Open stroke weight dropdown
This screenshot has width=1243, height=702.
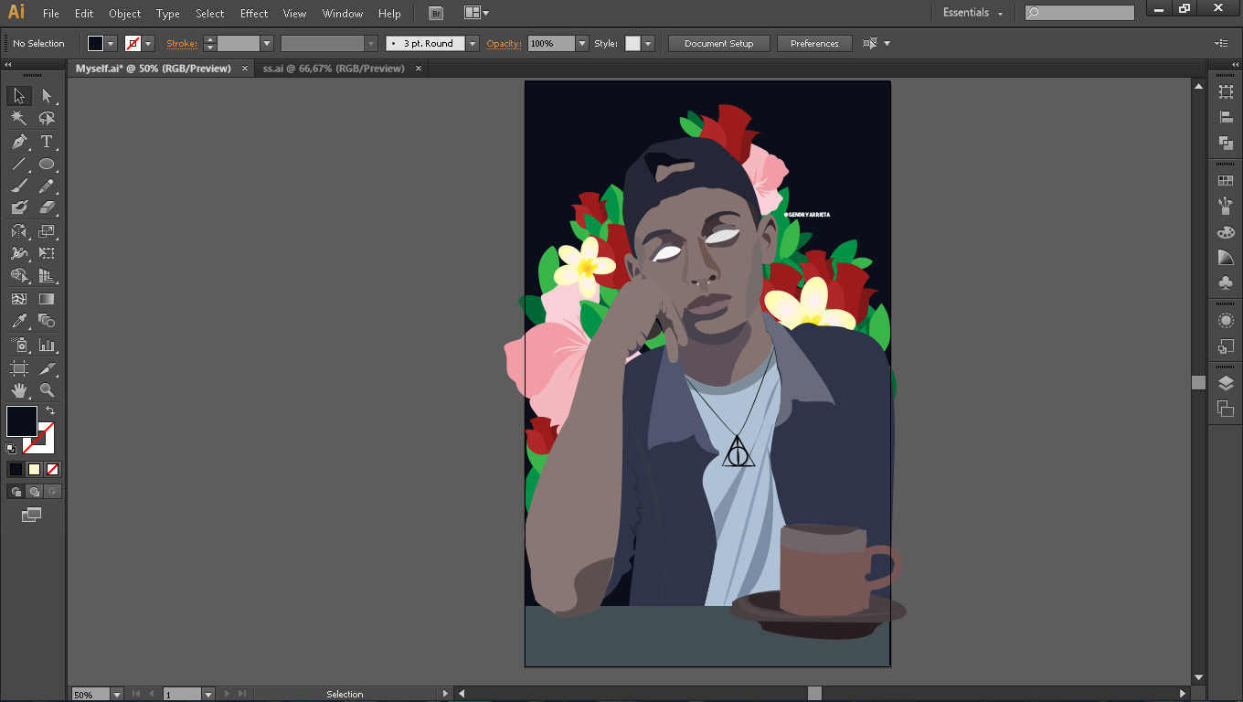click(x=267, y=43)
